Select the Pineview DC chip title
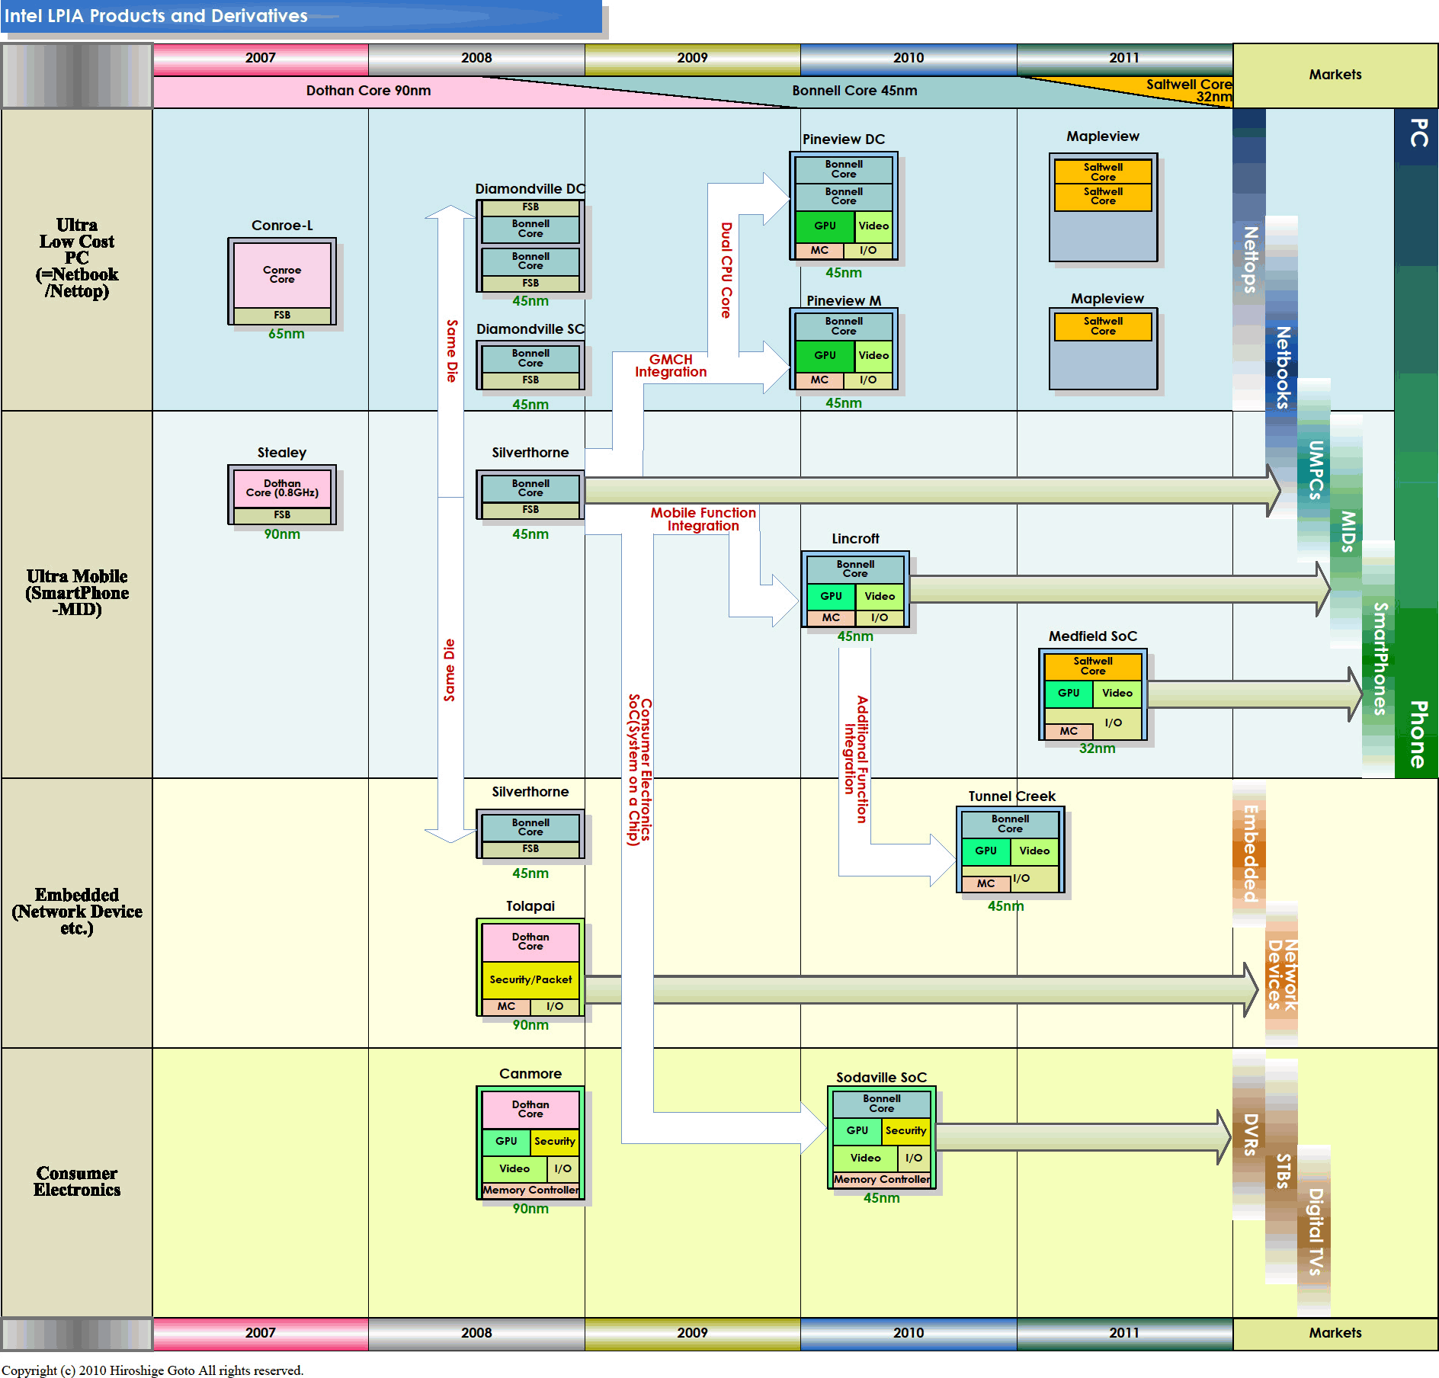This screenshot has height=1378, width=1439. (x=844, y=139)
